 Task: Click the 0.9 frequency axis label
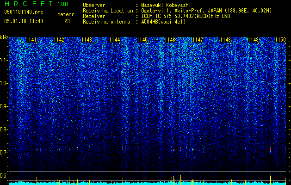click(x=4, y=106)
